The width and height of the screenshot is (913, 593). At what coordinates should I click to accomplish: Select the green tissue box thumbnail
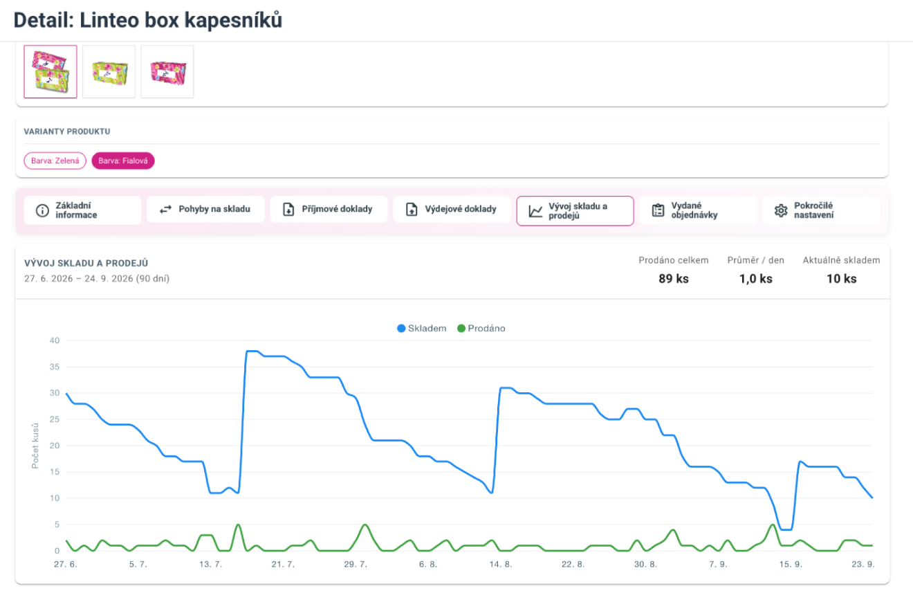point(109,72)
